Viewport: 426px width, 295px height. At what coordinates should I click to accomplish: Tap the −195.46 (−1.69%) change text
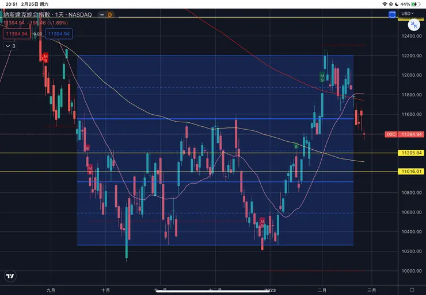(x=48, y=23)
